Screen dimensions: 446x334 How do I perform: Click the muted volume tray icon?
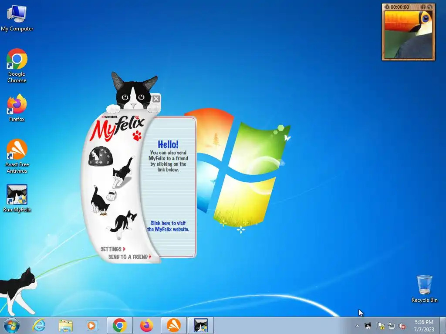pyautogui.click(x=402, y=326)
